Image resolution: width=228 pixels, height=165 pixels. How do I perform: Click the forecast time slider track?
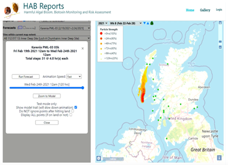[46, 88]
